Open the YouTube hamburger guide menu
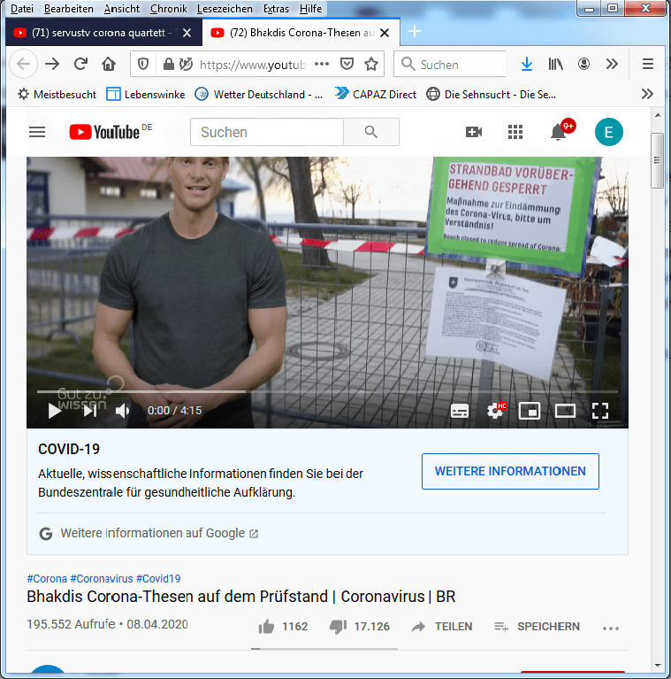The width and height of the screenshot is (671, 679). (x=36, y=132)
